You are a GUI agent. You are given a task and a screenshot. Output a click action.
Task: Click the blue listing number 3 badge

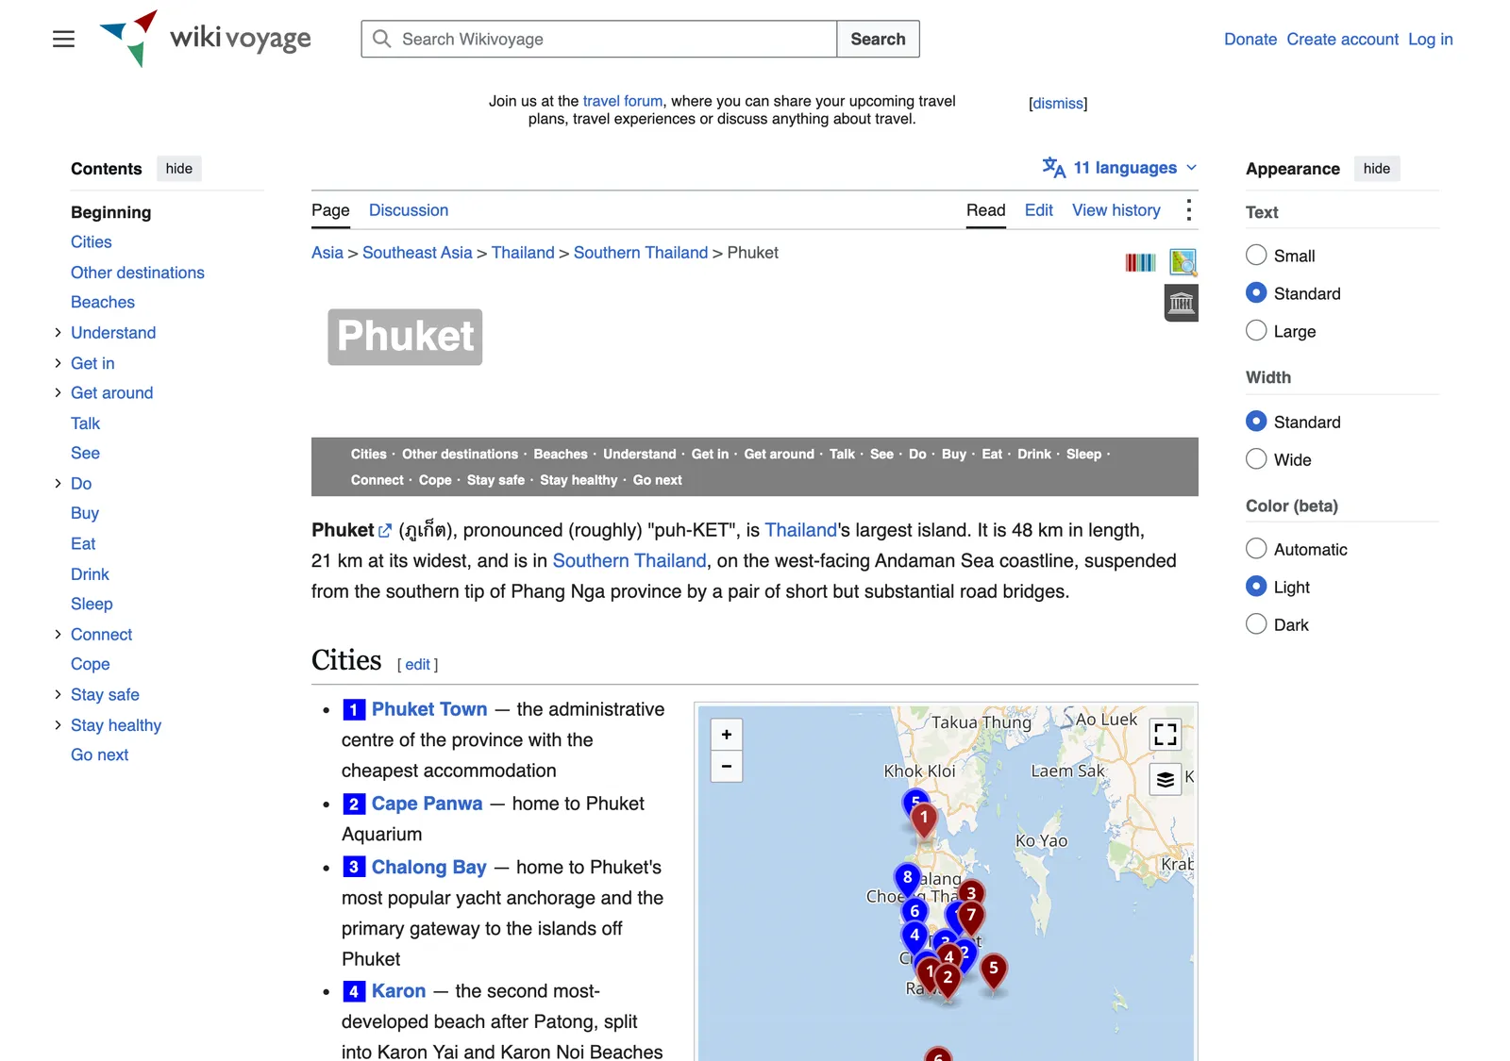[354, 867]
